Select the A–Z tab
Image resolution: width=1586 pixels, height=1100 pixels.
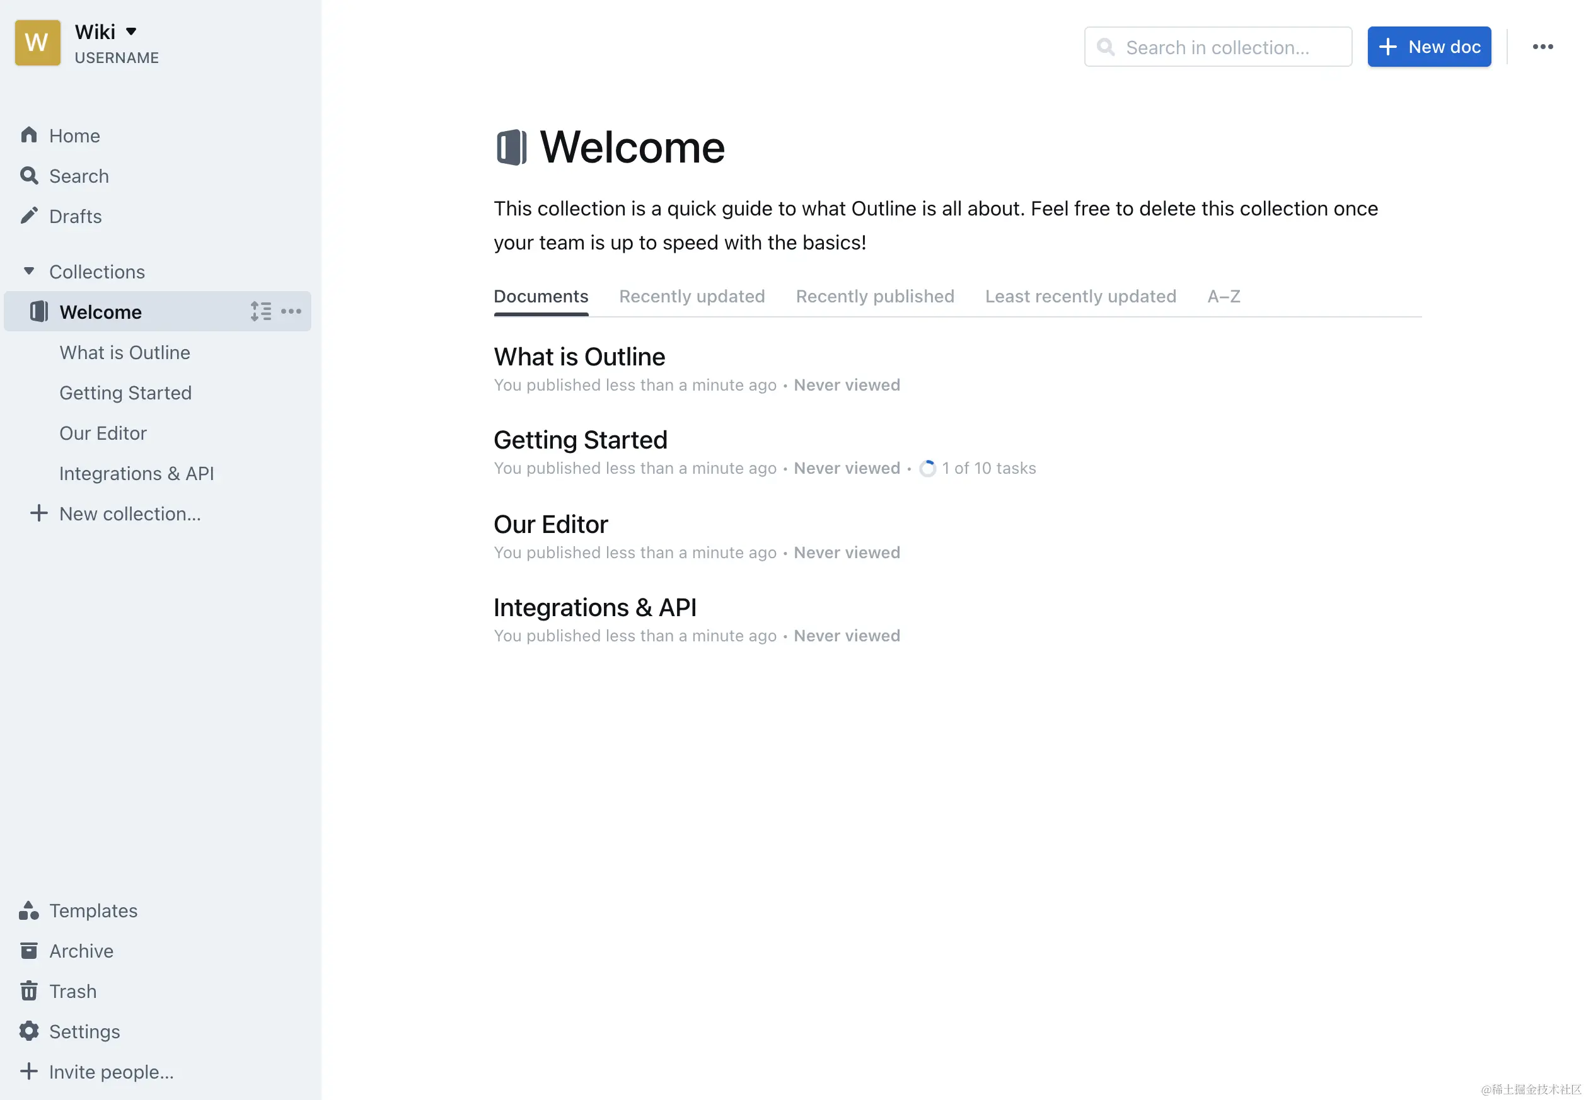[x=1224, y=296]
